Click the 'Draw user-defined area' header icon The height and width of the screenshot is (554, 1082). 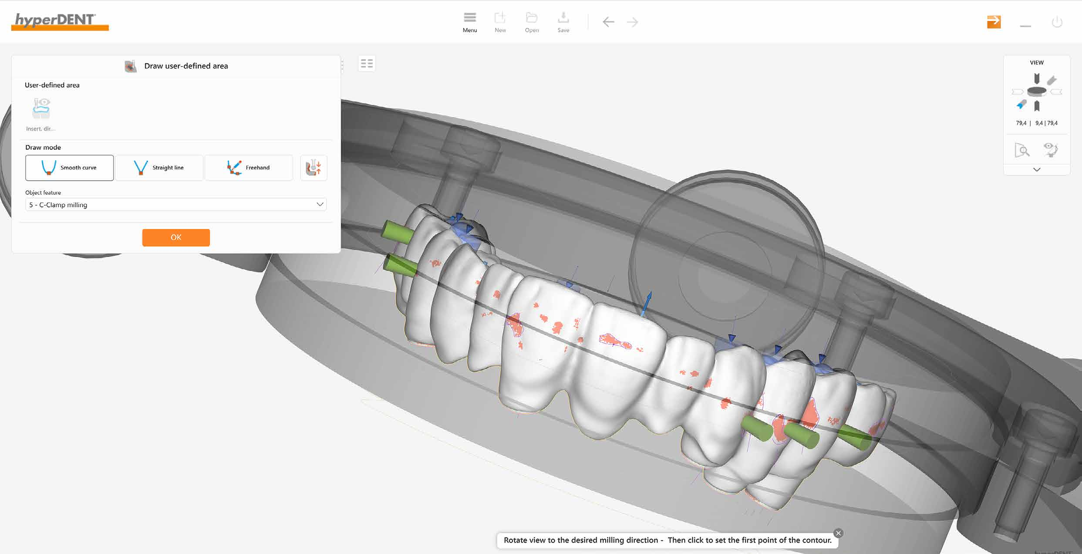coord(130,66)
